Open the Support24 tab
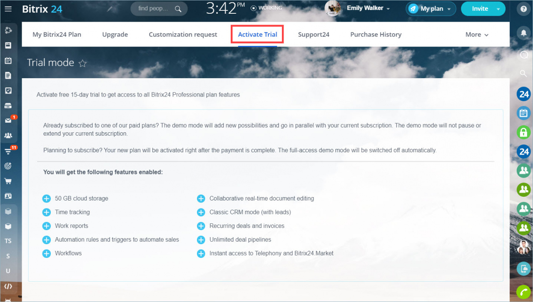Screen dimensions: 533x302 [314, 35]
